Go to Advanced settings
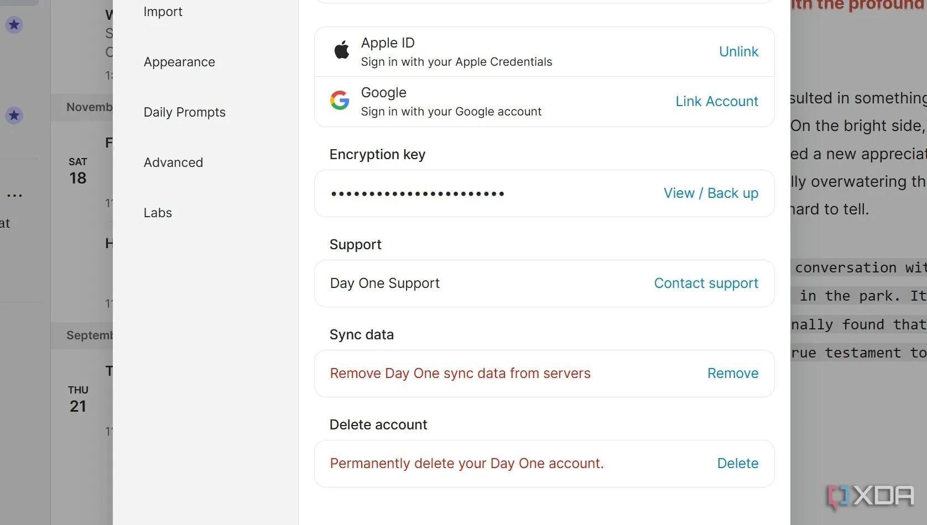The height and width of the screenshot is (525, 927). click(x=173, y=162)
